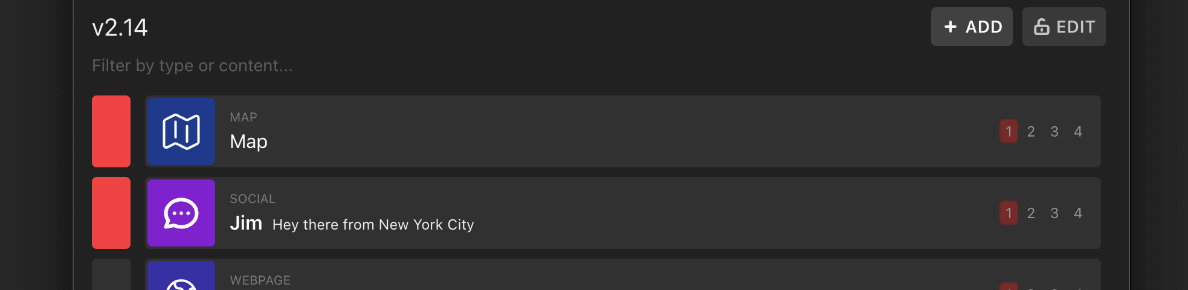1188x290 pixels.
Task: Select number 3 on the Map row
Action: coord(1054,132)
